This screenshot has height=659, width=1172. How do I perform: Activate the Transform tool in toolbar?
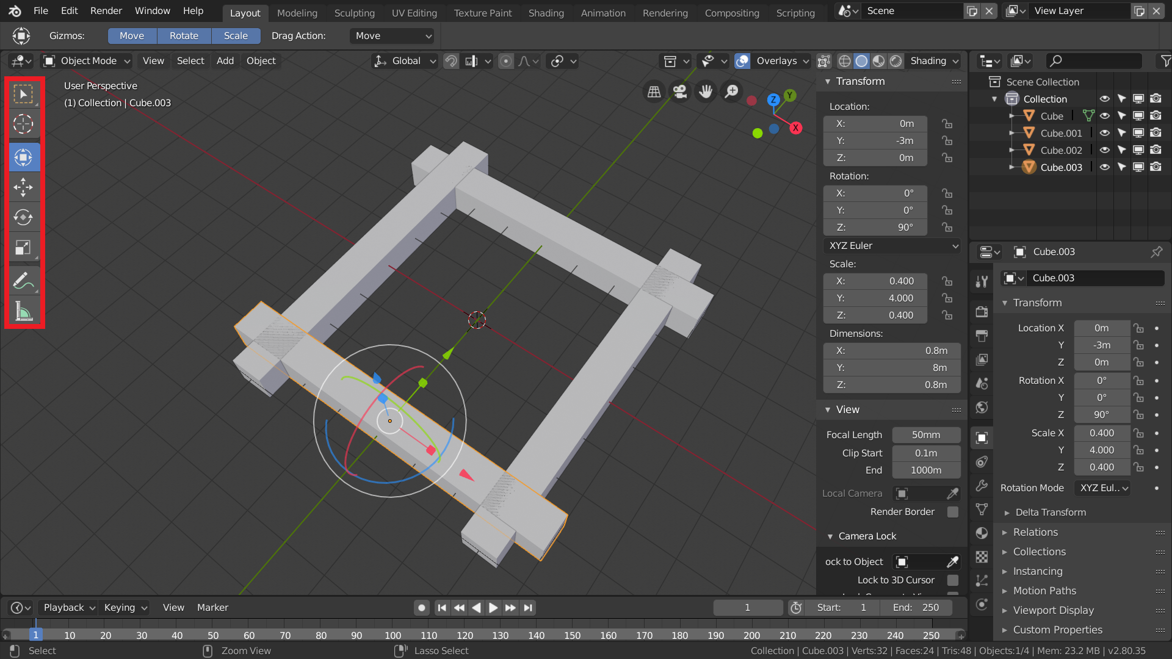(x=24, y=157)
